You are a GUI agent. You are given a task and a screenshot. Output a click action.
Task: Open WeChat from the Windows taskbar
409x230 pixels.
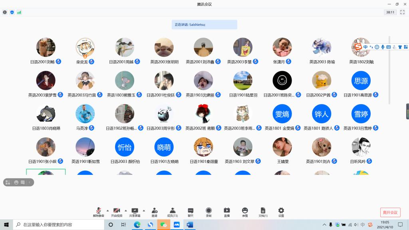(163, 225)
